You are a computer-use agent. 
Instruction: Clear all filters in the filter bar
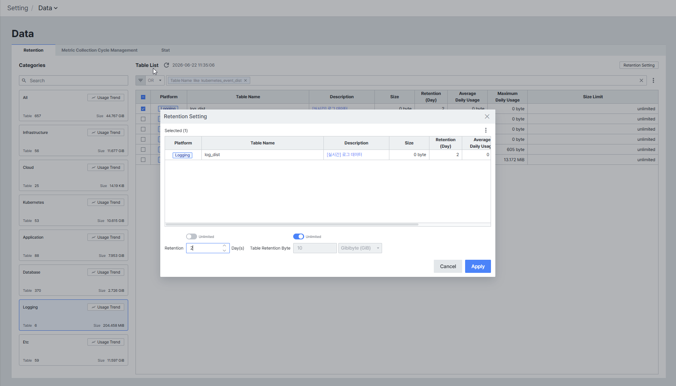point(641,80)
